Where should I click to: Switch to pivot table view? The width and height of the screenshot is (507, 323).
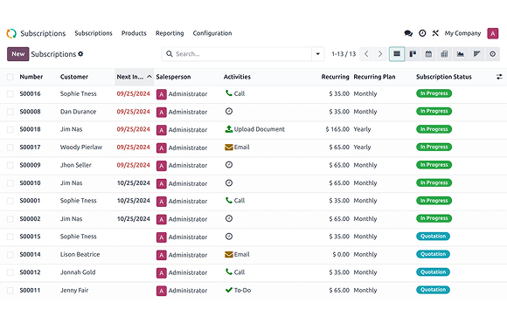coord(444,54)
